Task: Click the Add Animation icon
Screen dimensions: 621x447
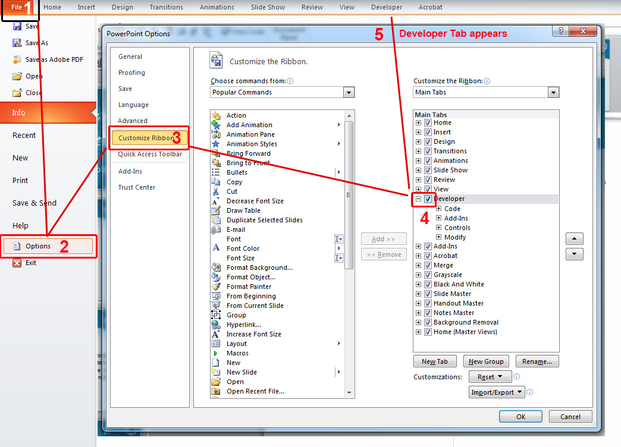Action: (x=216, y=125)
